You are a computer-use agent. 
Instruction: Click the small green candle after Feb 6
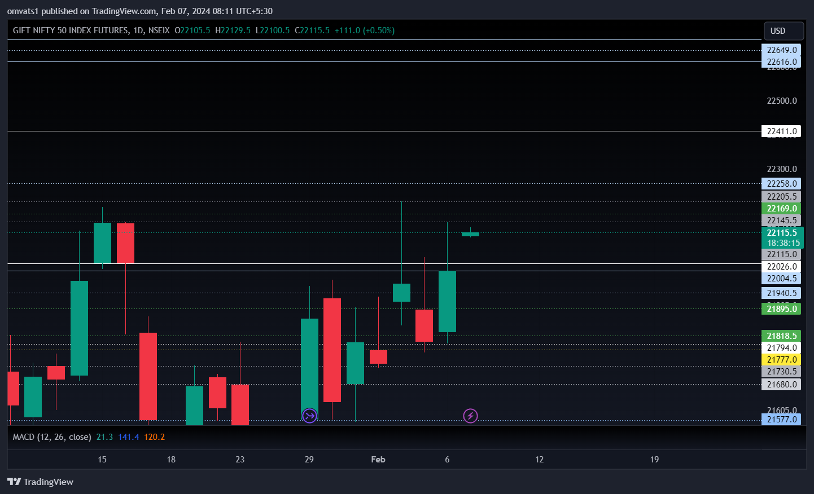(x=470, y=234)
